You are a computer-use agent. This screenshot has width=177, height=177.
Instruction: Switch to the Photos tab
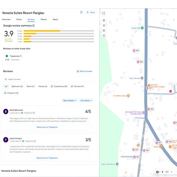click(44, 19)
